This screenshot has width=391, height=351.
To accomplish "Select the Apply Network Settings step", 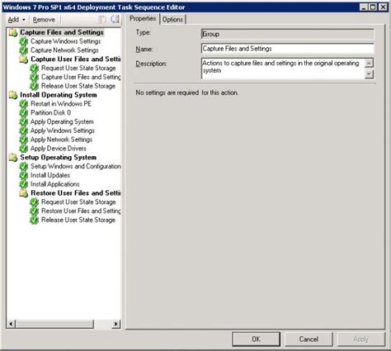I will 62,140.
